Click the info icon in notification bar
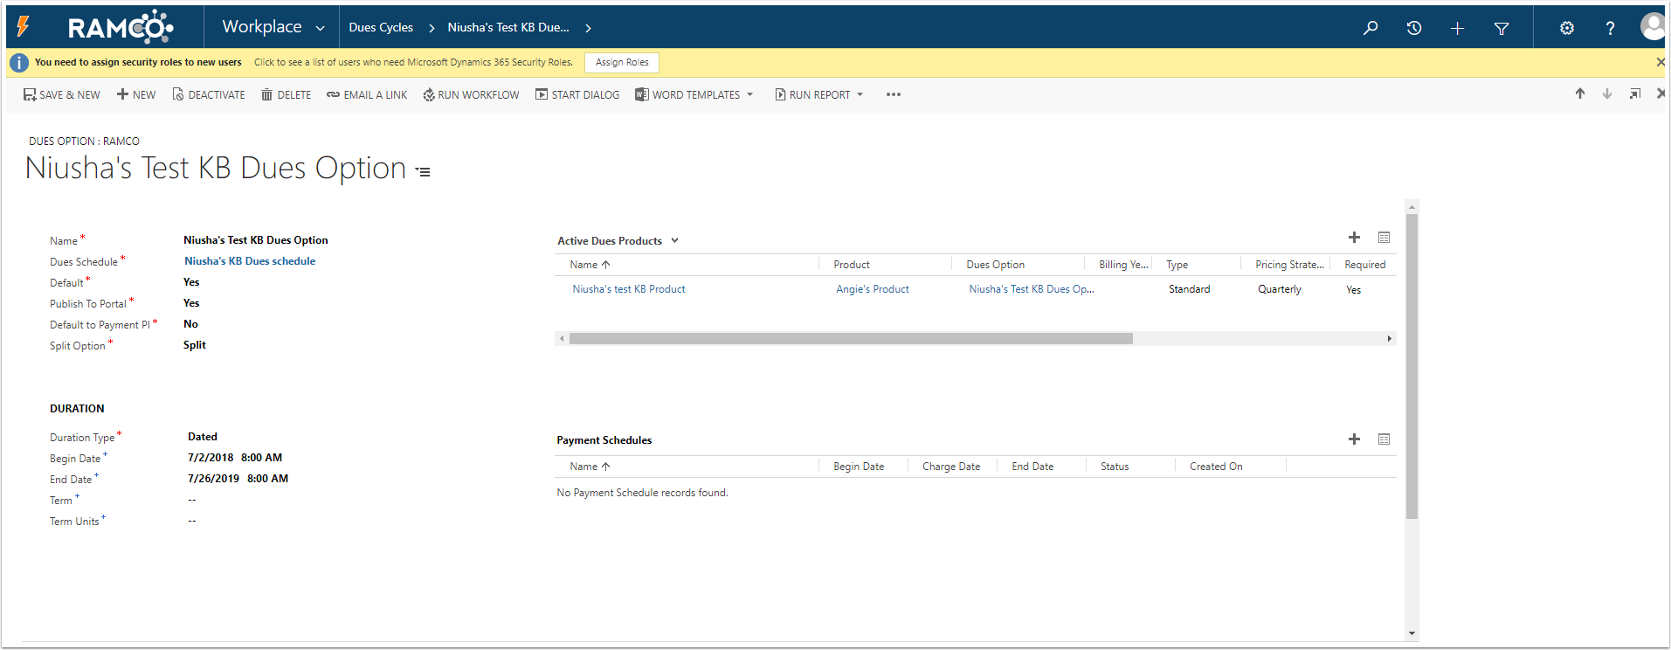This screenshot has width=1671, height=650. [x=19, y=63]
